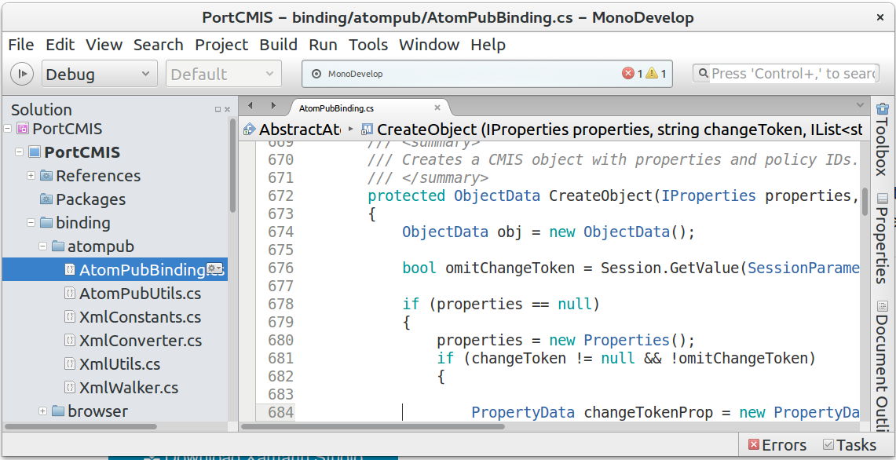Select the AtomPubUtils.cs file
The image size is (896, 460).
tap(140, 294)
